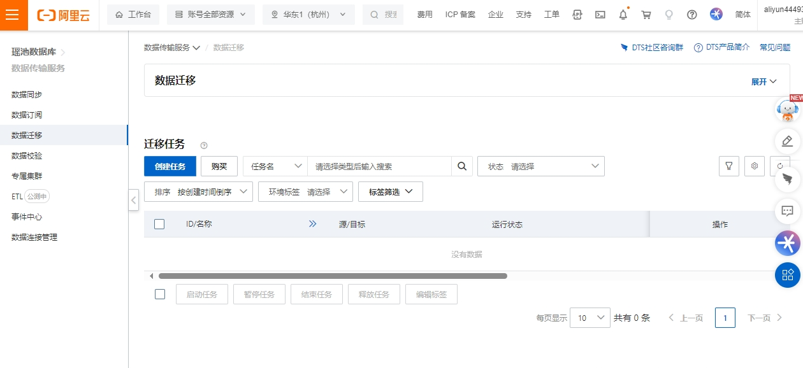803x368 pixels.
Task: Open 数据校验 from the sidebar menu
Action: [27, 155]
